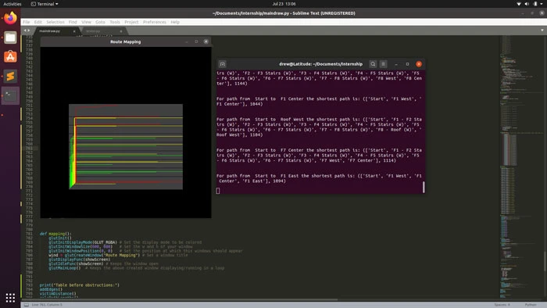Switch to Sublime Text dock icon
This screenshot has height=308, width=547.
click(10, 76)
